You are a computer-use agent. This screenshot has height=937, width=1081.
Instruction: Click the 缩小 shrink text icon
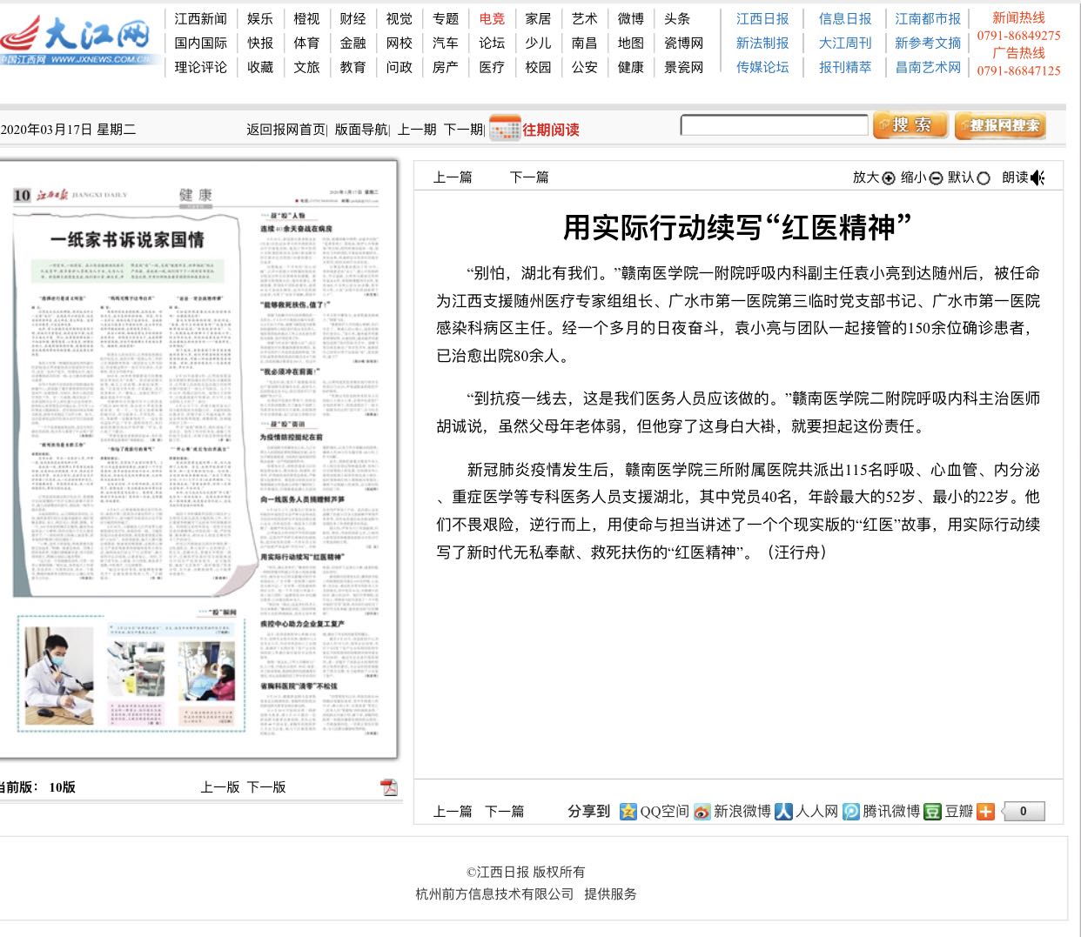tap(936, 178)
